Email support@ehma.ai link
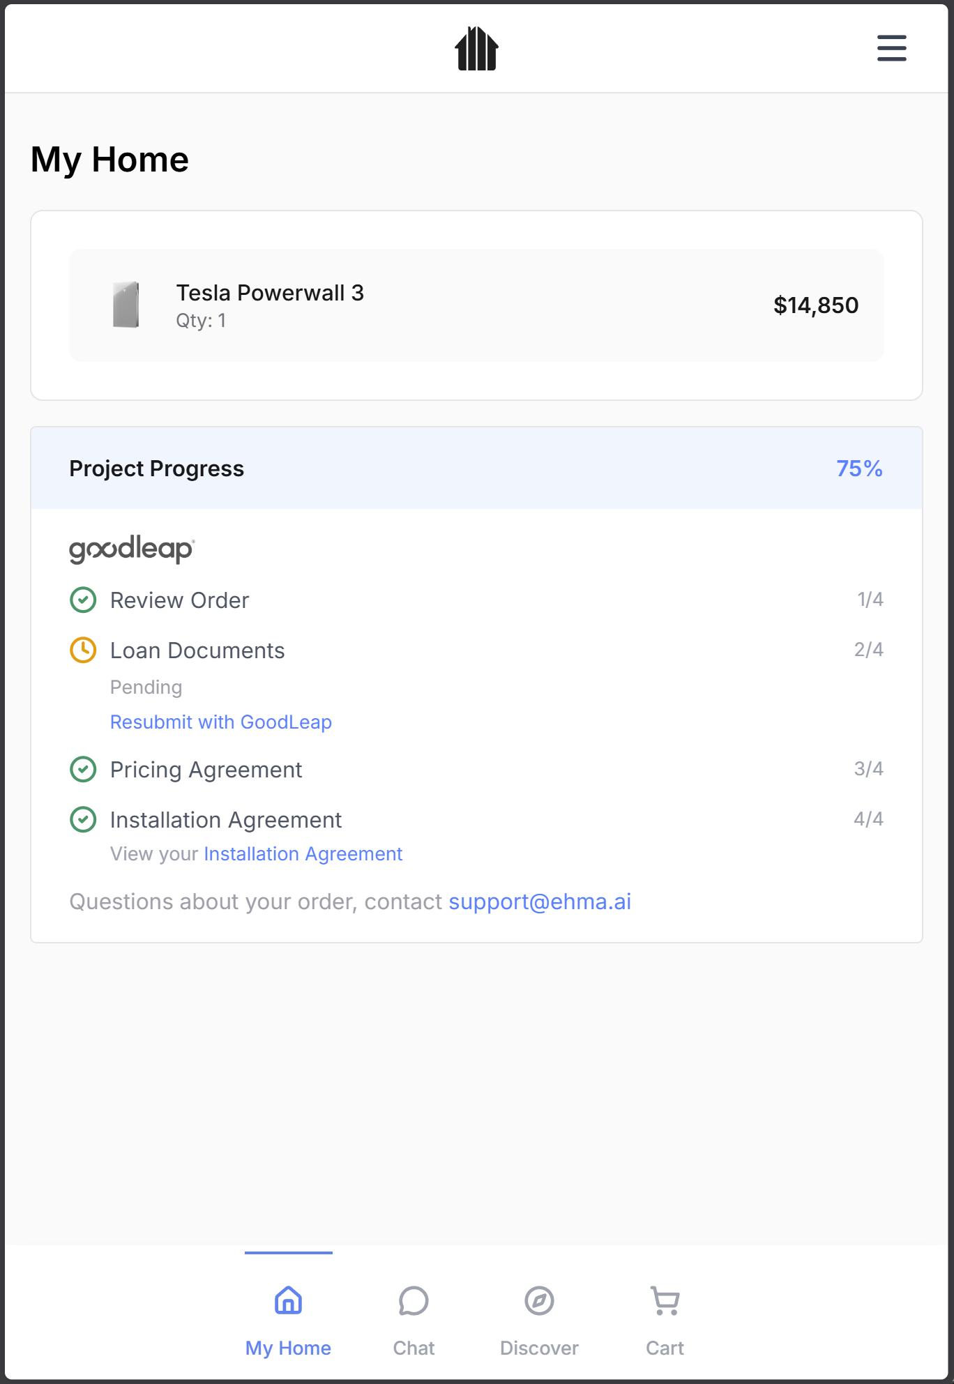The height and width of the screenshot is (1384, 954). (x=540, y=902)
